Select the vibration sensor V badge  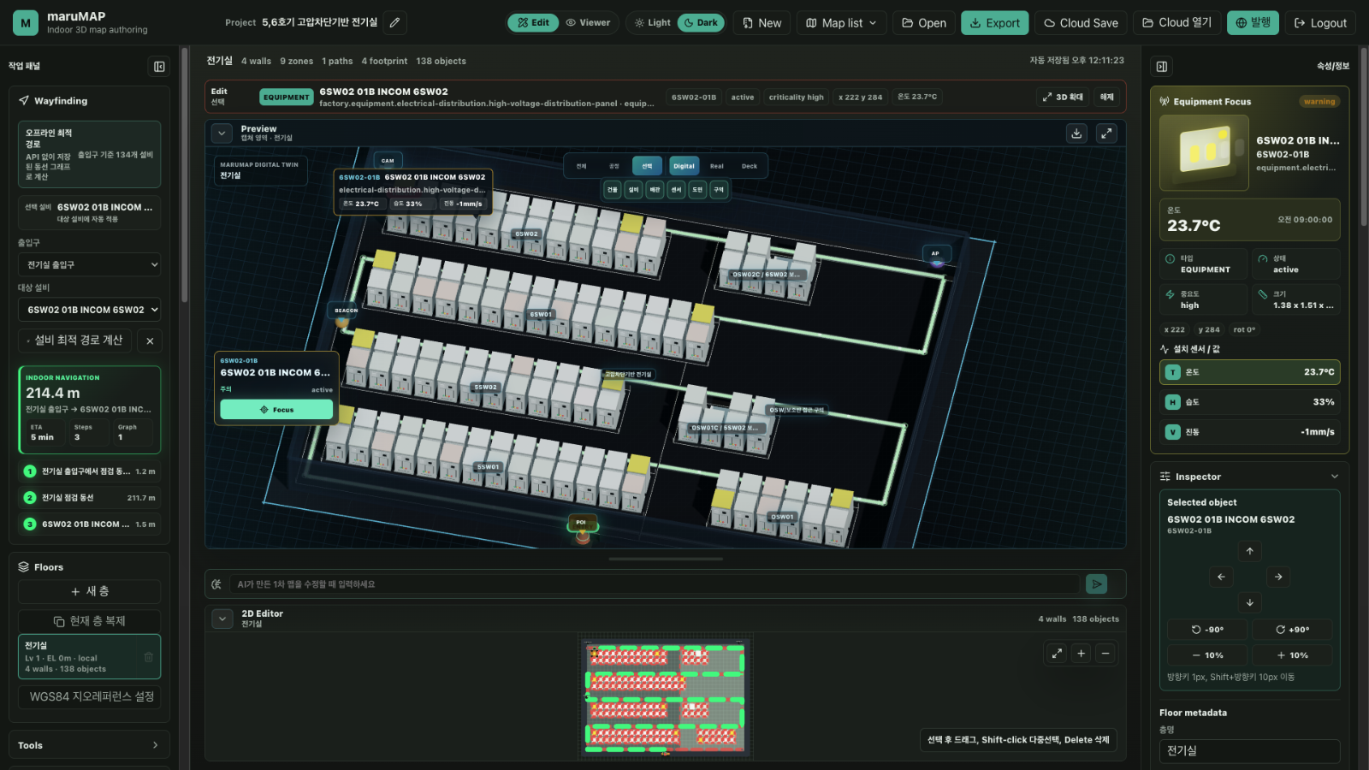coord(1173,432)
